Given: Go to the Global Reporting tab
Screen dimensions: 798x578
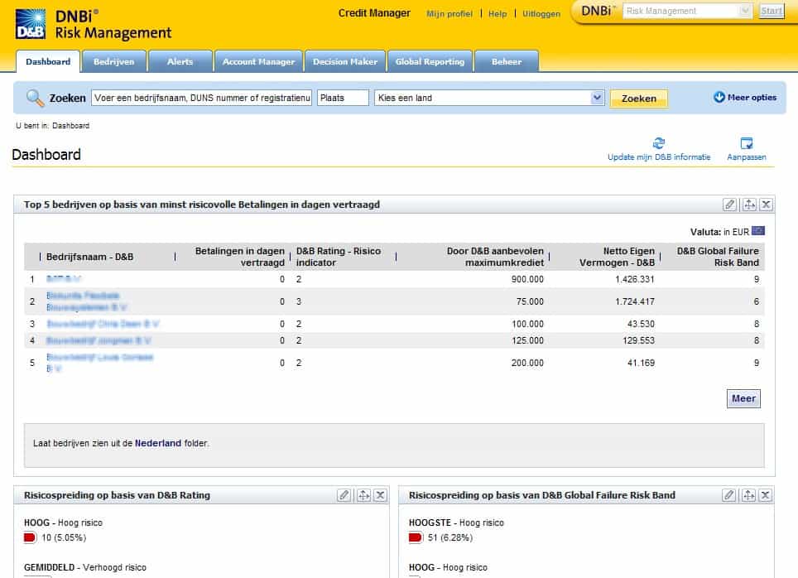Looking at the screenshot, I should coord(430,61).
